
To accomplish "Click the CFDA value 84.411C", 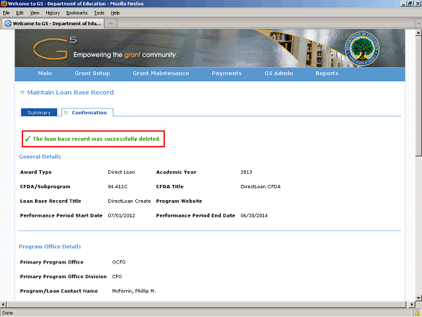I will [117, 186].
